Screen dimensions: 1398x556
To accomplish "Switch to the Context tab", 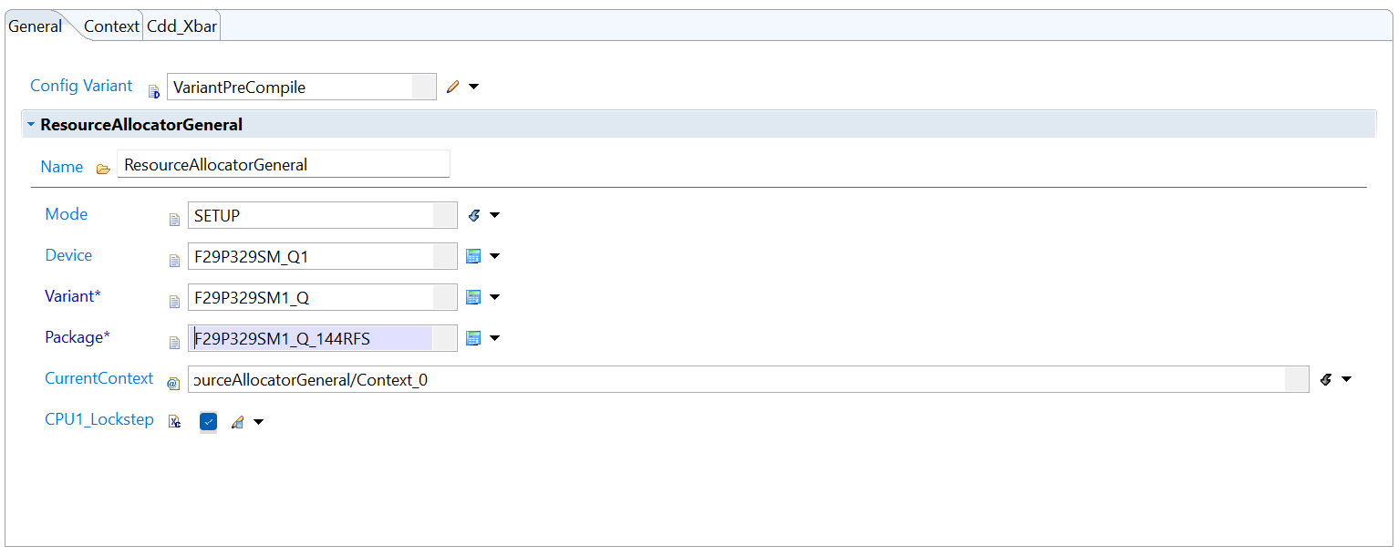I will coord(111,26).
